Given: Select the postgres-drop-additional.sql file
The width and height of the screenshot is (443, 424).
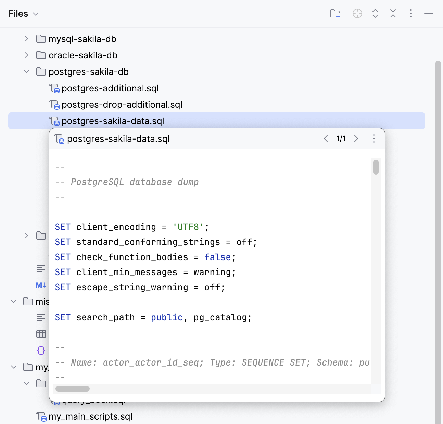Looking at the screenshot, I should (x=122, y=105).
